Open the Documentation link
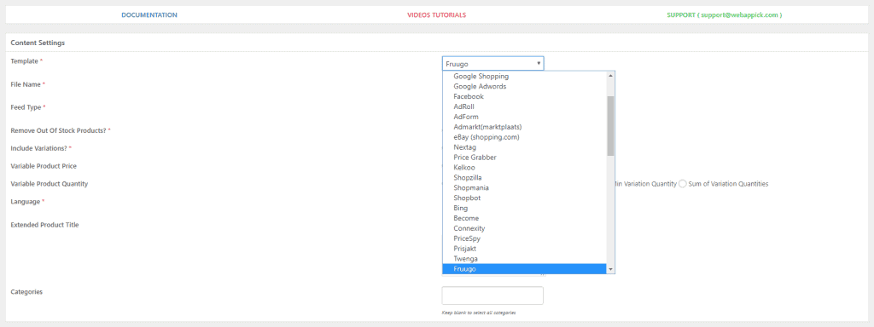The height and width of the screenshot is (327, 874). click(x=149, y=15)
